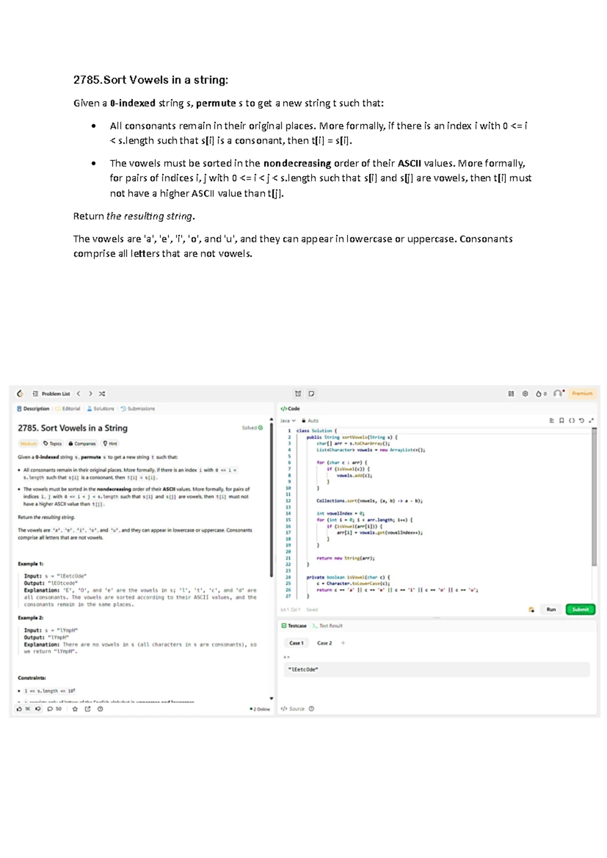Image resolution: width=607 pixels, height=858 pixels.
Task: Add a new test case with plus
Action: pos(343,643)
